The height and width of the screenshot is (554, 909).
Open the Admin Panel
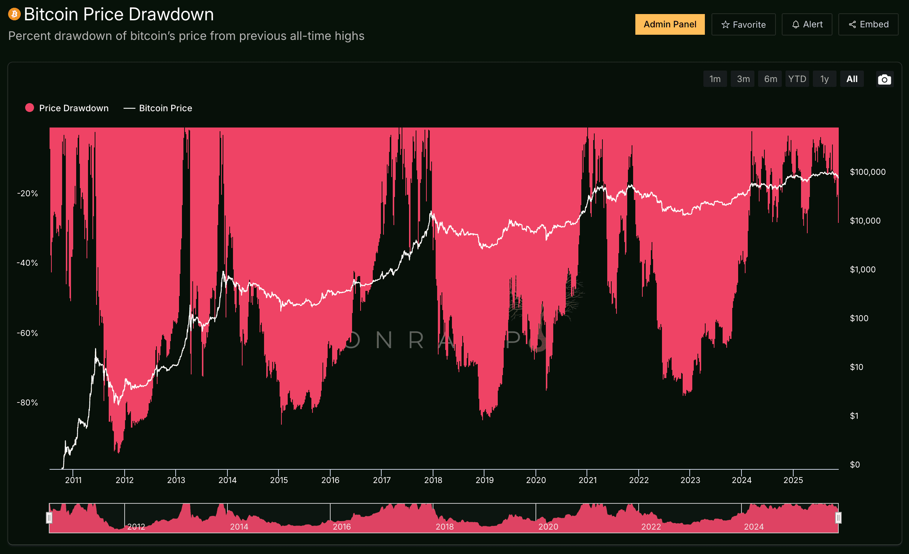670,24
